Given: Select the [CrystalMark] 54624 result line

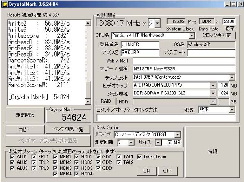Looking at the screenshot, I should tap(39, 97).
